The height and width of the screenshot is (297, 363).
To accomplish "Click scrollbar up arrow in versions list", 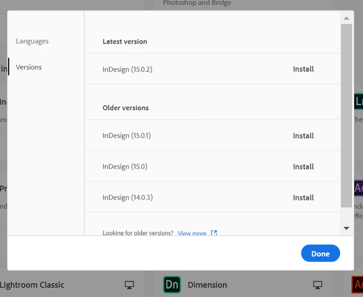I will (x=346, y=18).
